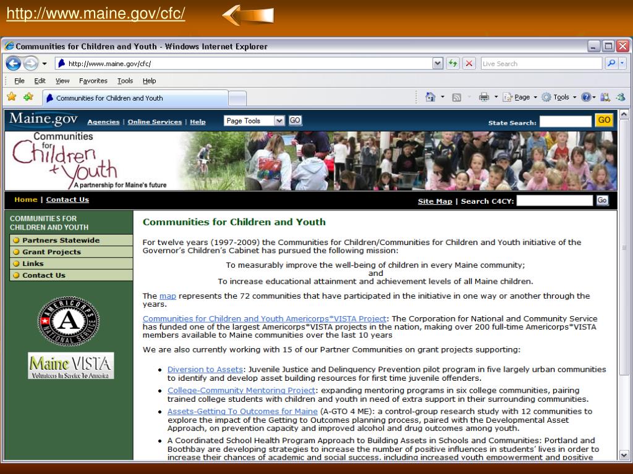
Task: Click the red Stop icon
Action: (x=469, y=64)
